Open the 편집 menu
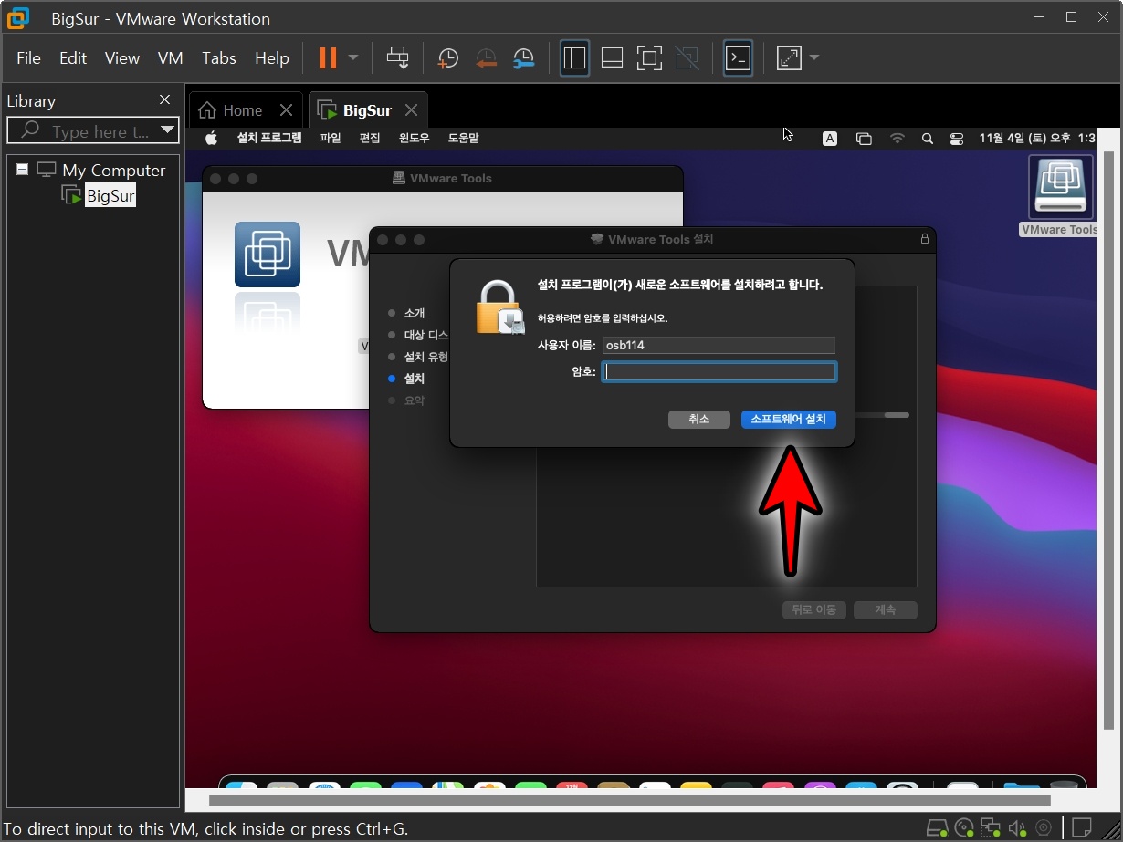This screenshot has height=842, width=1123. coord(370,138)
